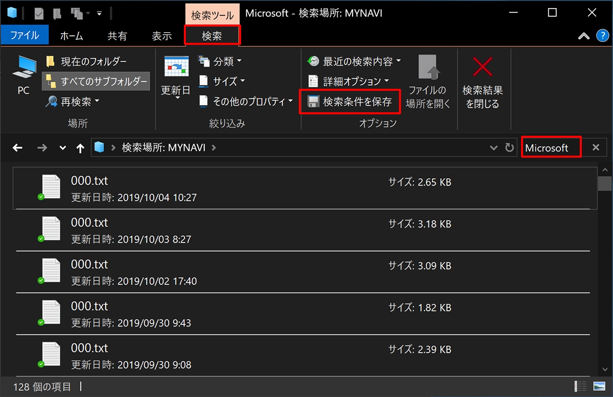
Task: Click the サイズ: 2.65 KB text
Action: tap(419, 182)
